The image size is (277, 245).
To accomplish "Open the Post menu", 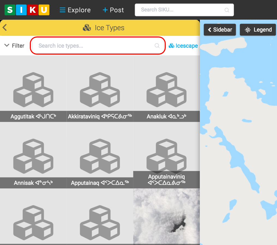I will click(x=113, y=10).
